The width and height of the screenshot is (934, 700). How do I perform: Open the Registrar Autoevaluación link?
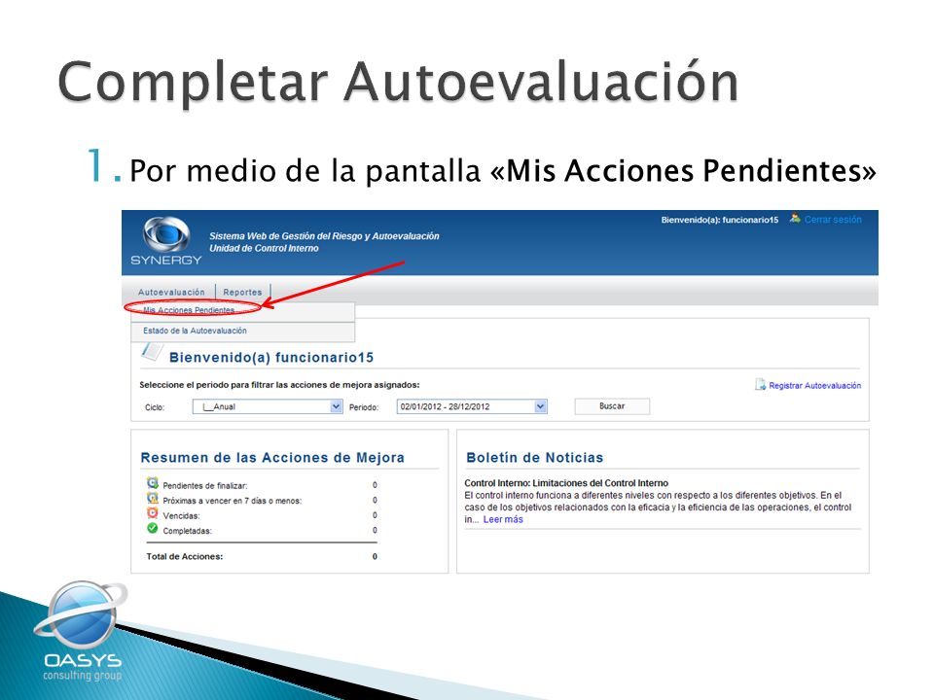pyautogui.click(x=814, y=386)
